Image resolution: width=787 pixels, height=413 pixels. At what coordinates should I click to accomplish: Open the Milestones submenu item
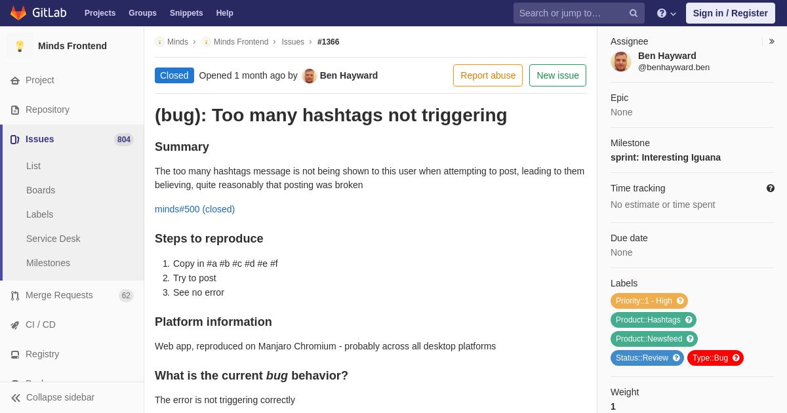coord(48,263)
